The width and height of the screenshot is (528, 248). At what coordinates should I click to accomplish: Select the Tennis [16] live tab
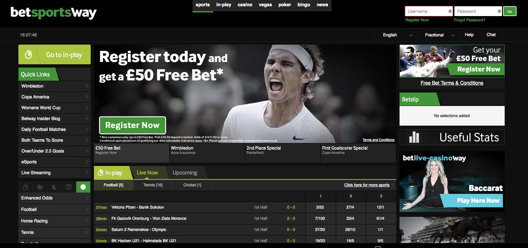[x=153, y=185]
